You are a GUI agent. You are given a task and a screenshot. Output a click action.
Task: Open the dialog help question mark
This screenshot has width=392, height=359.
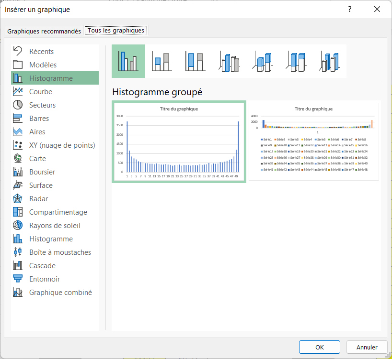(350, 9)
